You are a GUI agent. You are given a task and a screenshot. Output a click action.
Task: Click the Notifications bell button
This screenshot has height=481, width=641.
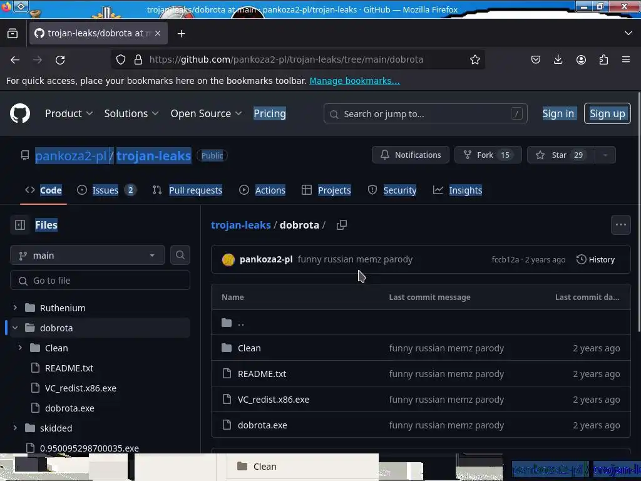pos(410,155)
